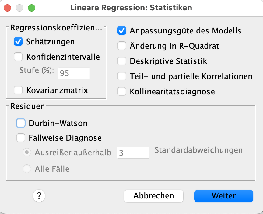Enable Teil- und partielle Korrelationen
The width and height of the screenshot is (263, 214).
(x=121, y=76)
